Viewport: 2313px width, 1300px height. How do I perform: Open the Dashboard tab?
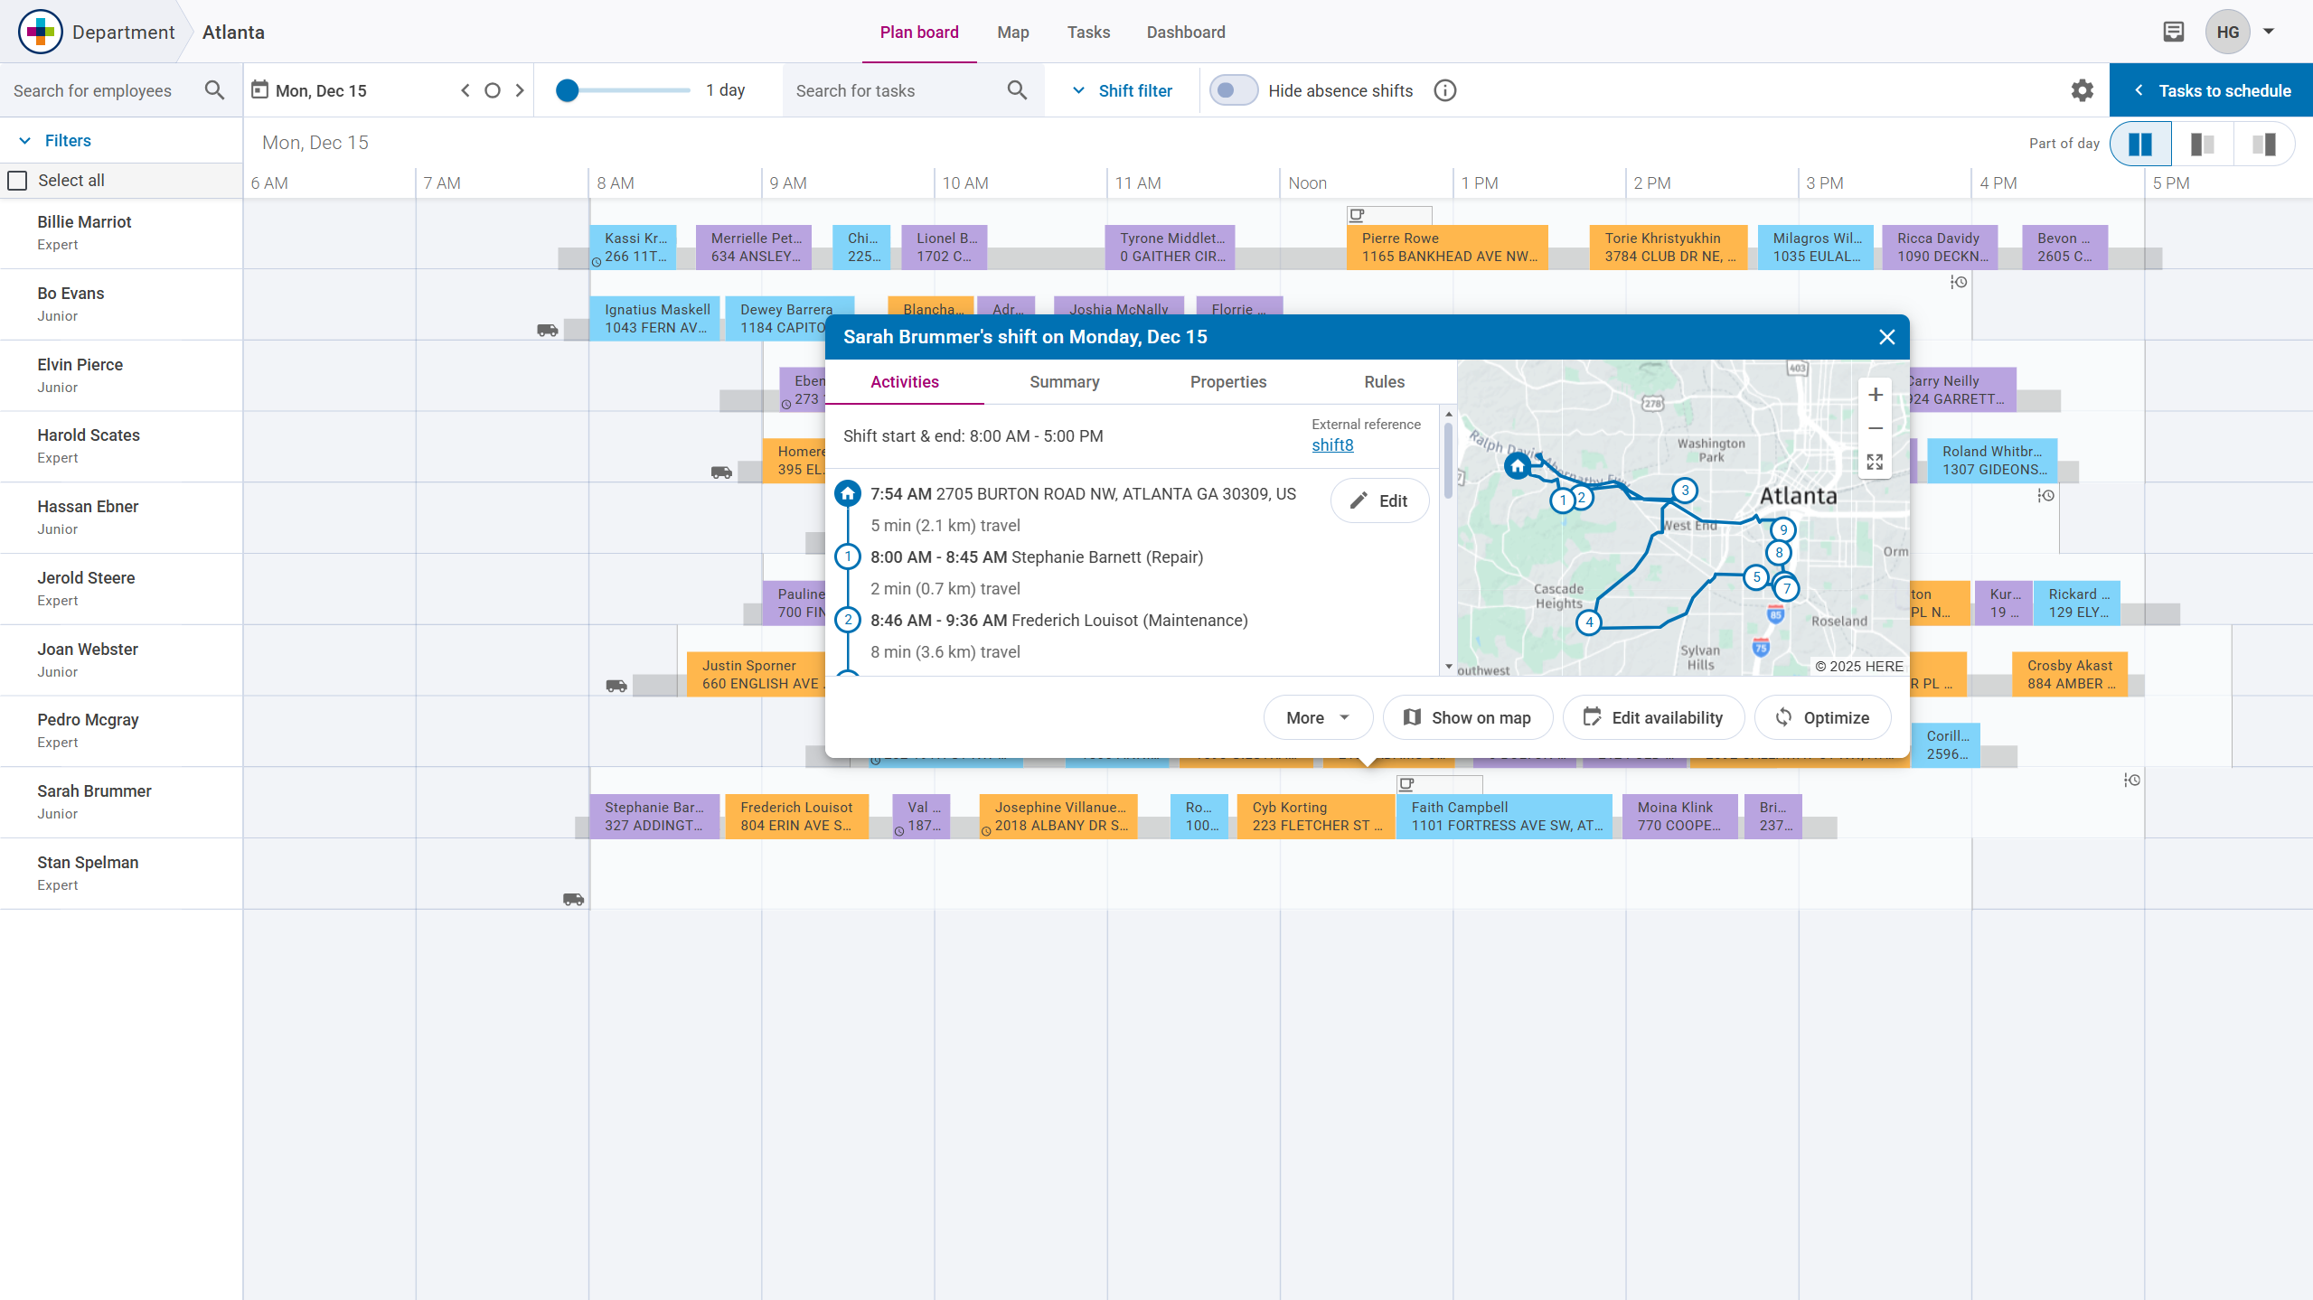(x=1185, y=33)
